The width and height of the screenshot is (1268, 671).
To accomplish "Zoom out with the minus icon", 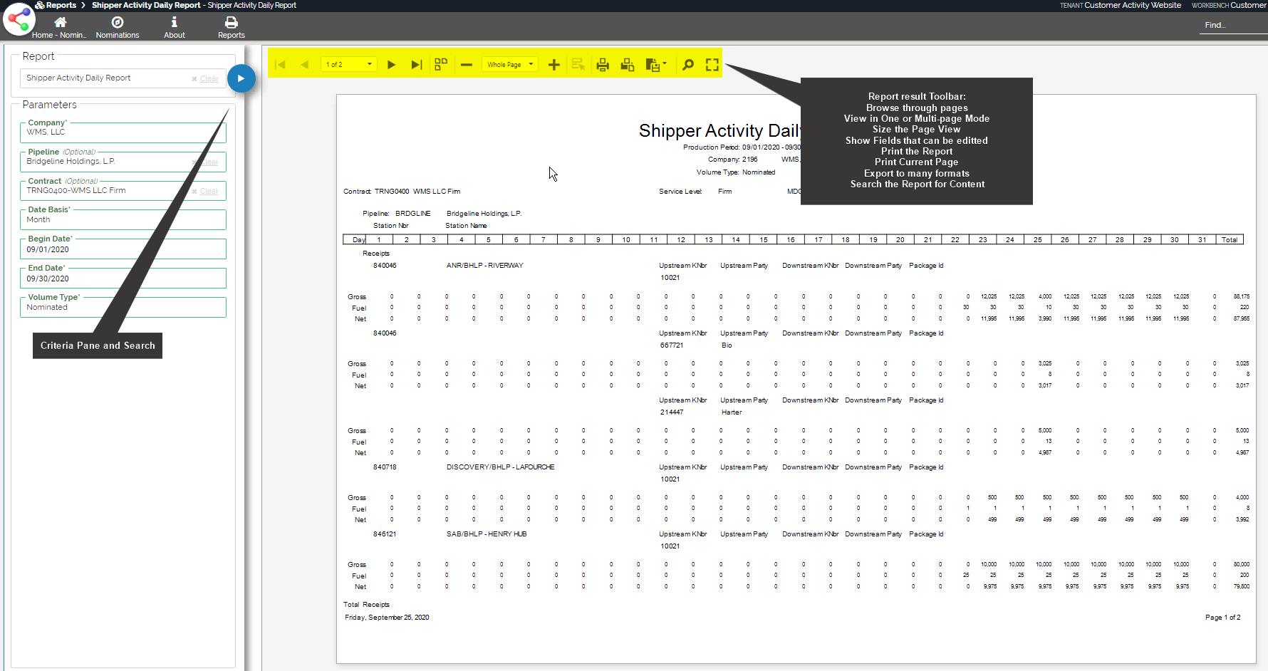I will coord(467,65).
